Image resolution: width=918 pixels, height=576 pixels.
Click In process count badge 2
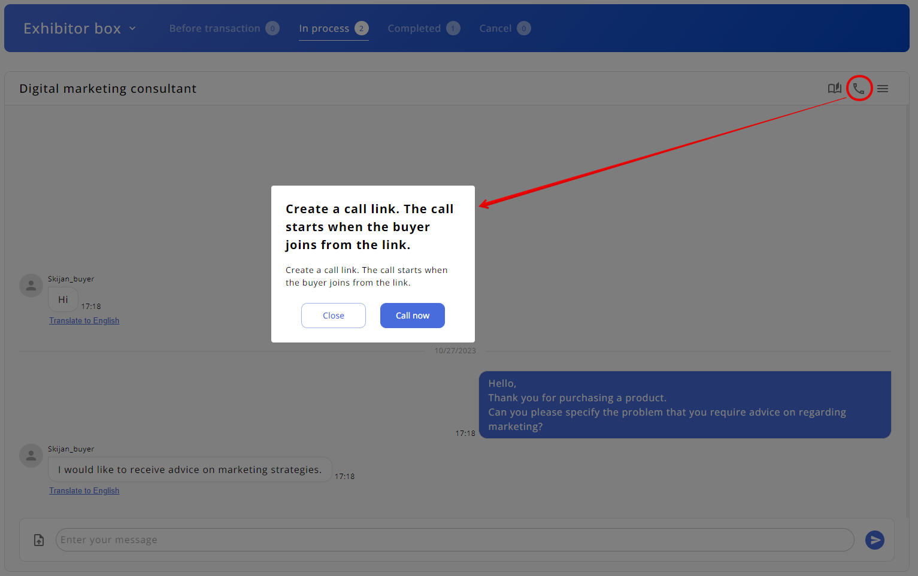361,28
